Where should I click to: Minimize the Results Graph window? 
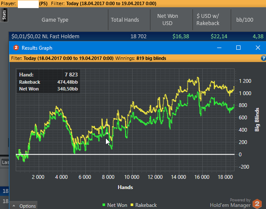tap(219, 48)
